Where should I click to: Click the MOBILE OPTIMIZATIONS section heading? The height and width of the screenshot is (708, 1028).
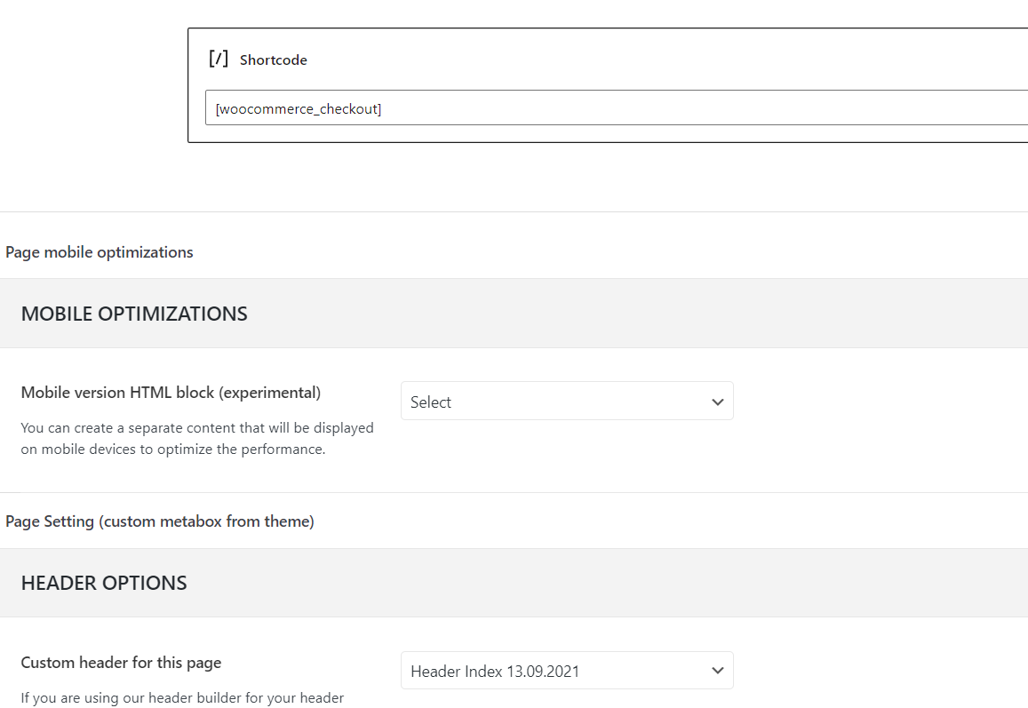tap(134, 314)
